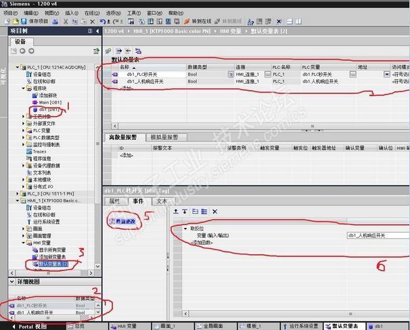
Task: Switch to the 模拟量报警 analog alarms tab
Action: pyautogui.click(x=164, y=137)
